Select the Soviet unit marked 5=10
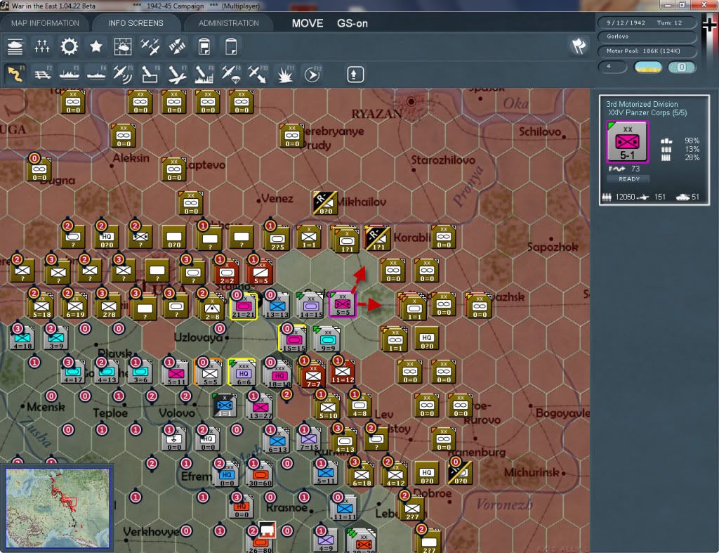Viewport: 719px width, 553px height. click(329, 408)
